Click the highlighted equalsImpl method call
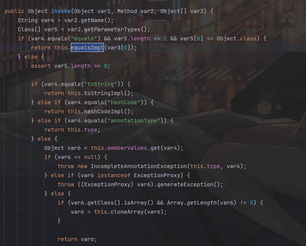Screen dimensions: 306x246 (x=87, y=48)
